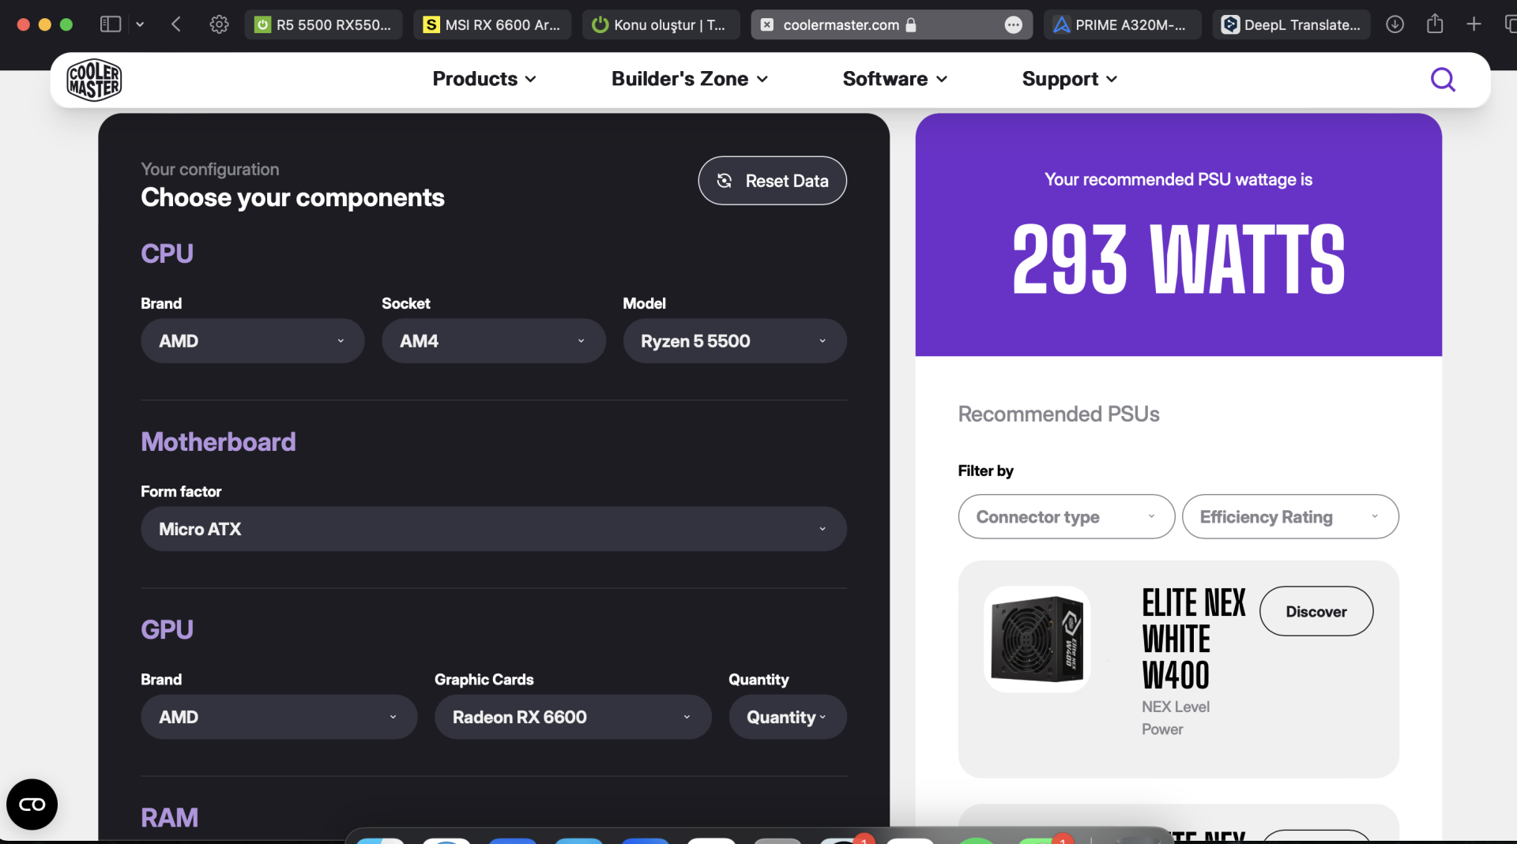Click the ELITE NEX WHITE W400 title
The width and height of the screenshot is (1517, 844).
1193,639
